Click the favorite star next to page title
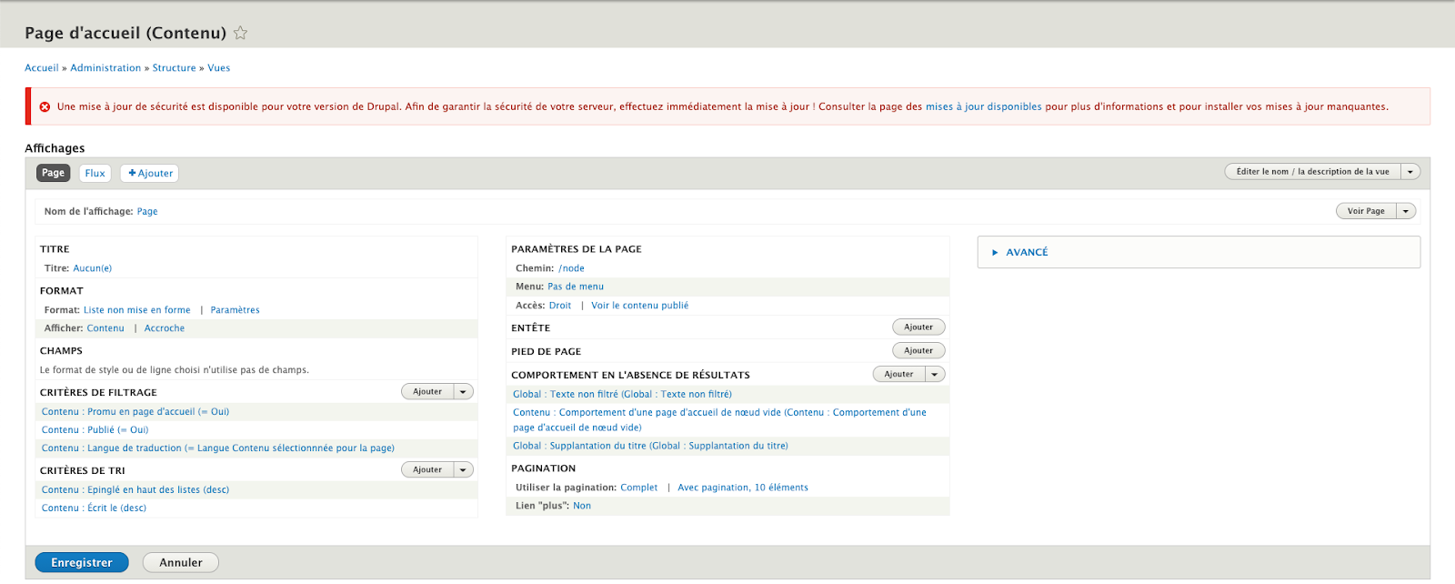This screenshot has height=584, width=1455. pos(240,33)
